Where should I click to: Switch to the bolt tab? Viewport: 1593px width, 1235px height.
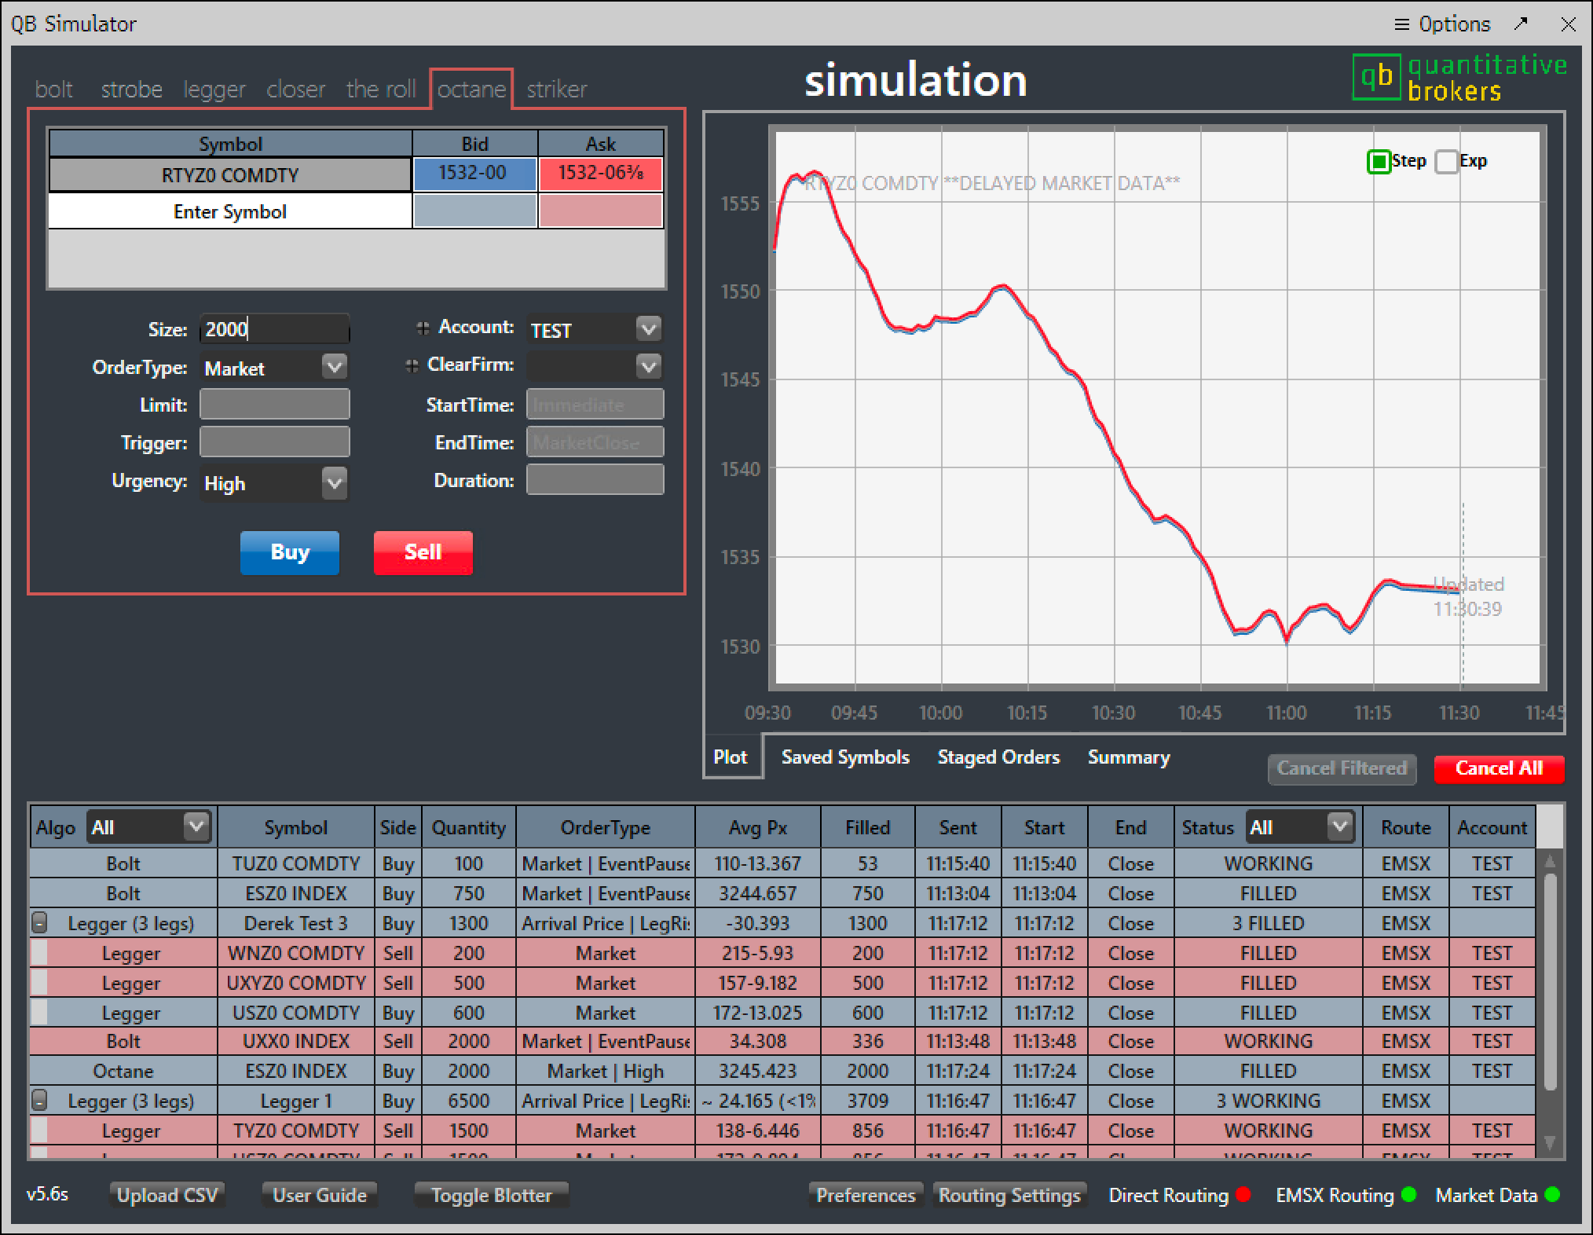(53, 89)
